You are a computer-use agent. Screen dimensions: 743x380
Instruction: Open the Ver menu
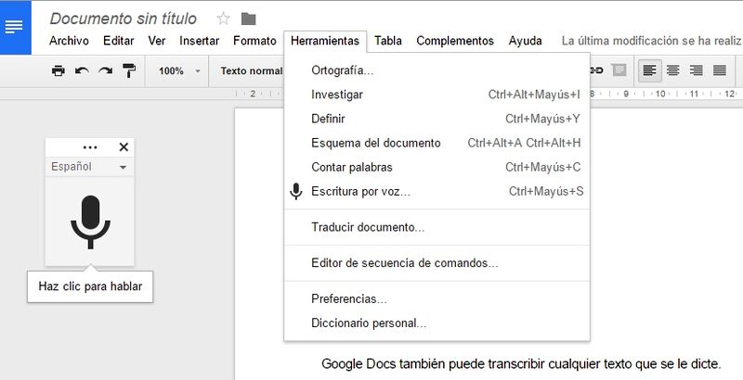156,41
